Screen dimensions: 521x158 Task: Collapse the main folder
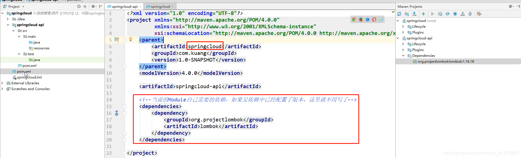click(x=19, y=36)
